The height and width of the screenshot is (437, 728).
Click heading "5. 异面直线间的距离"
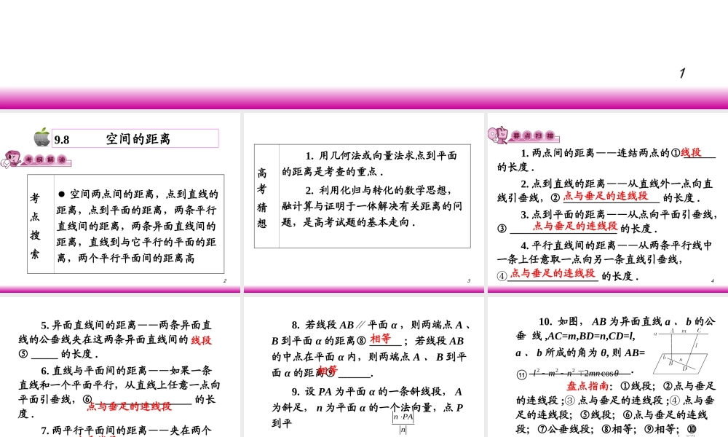[89, 325]
